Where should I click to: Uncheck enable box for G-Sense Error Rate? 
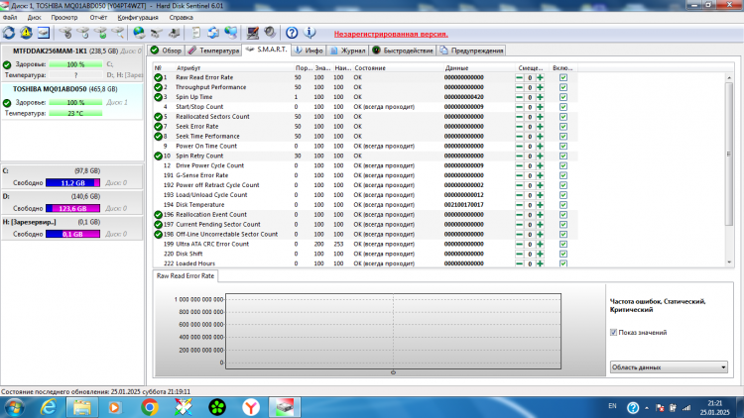(563, 175)
